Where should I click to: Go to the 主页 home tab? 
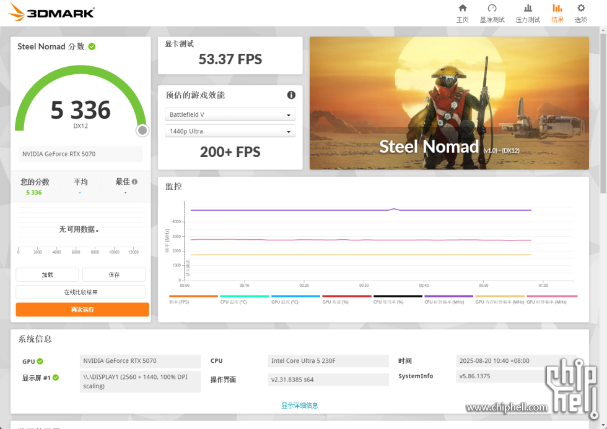pyautogui.click(x=462, y=14)
